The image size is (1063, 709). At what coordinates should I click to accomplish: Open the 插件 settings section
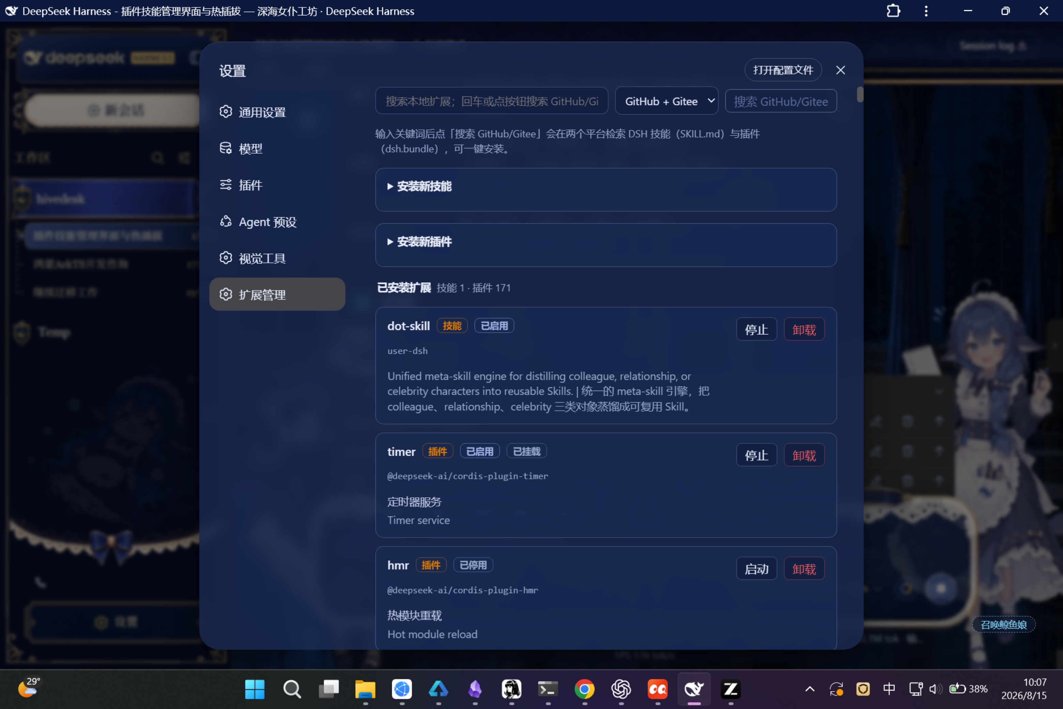point(277,185)
